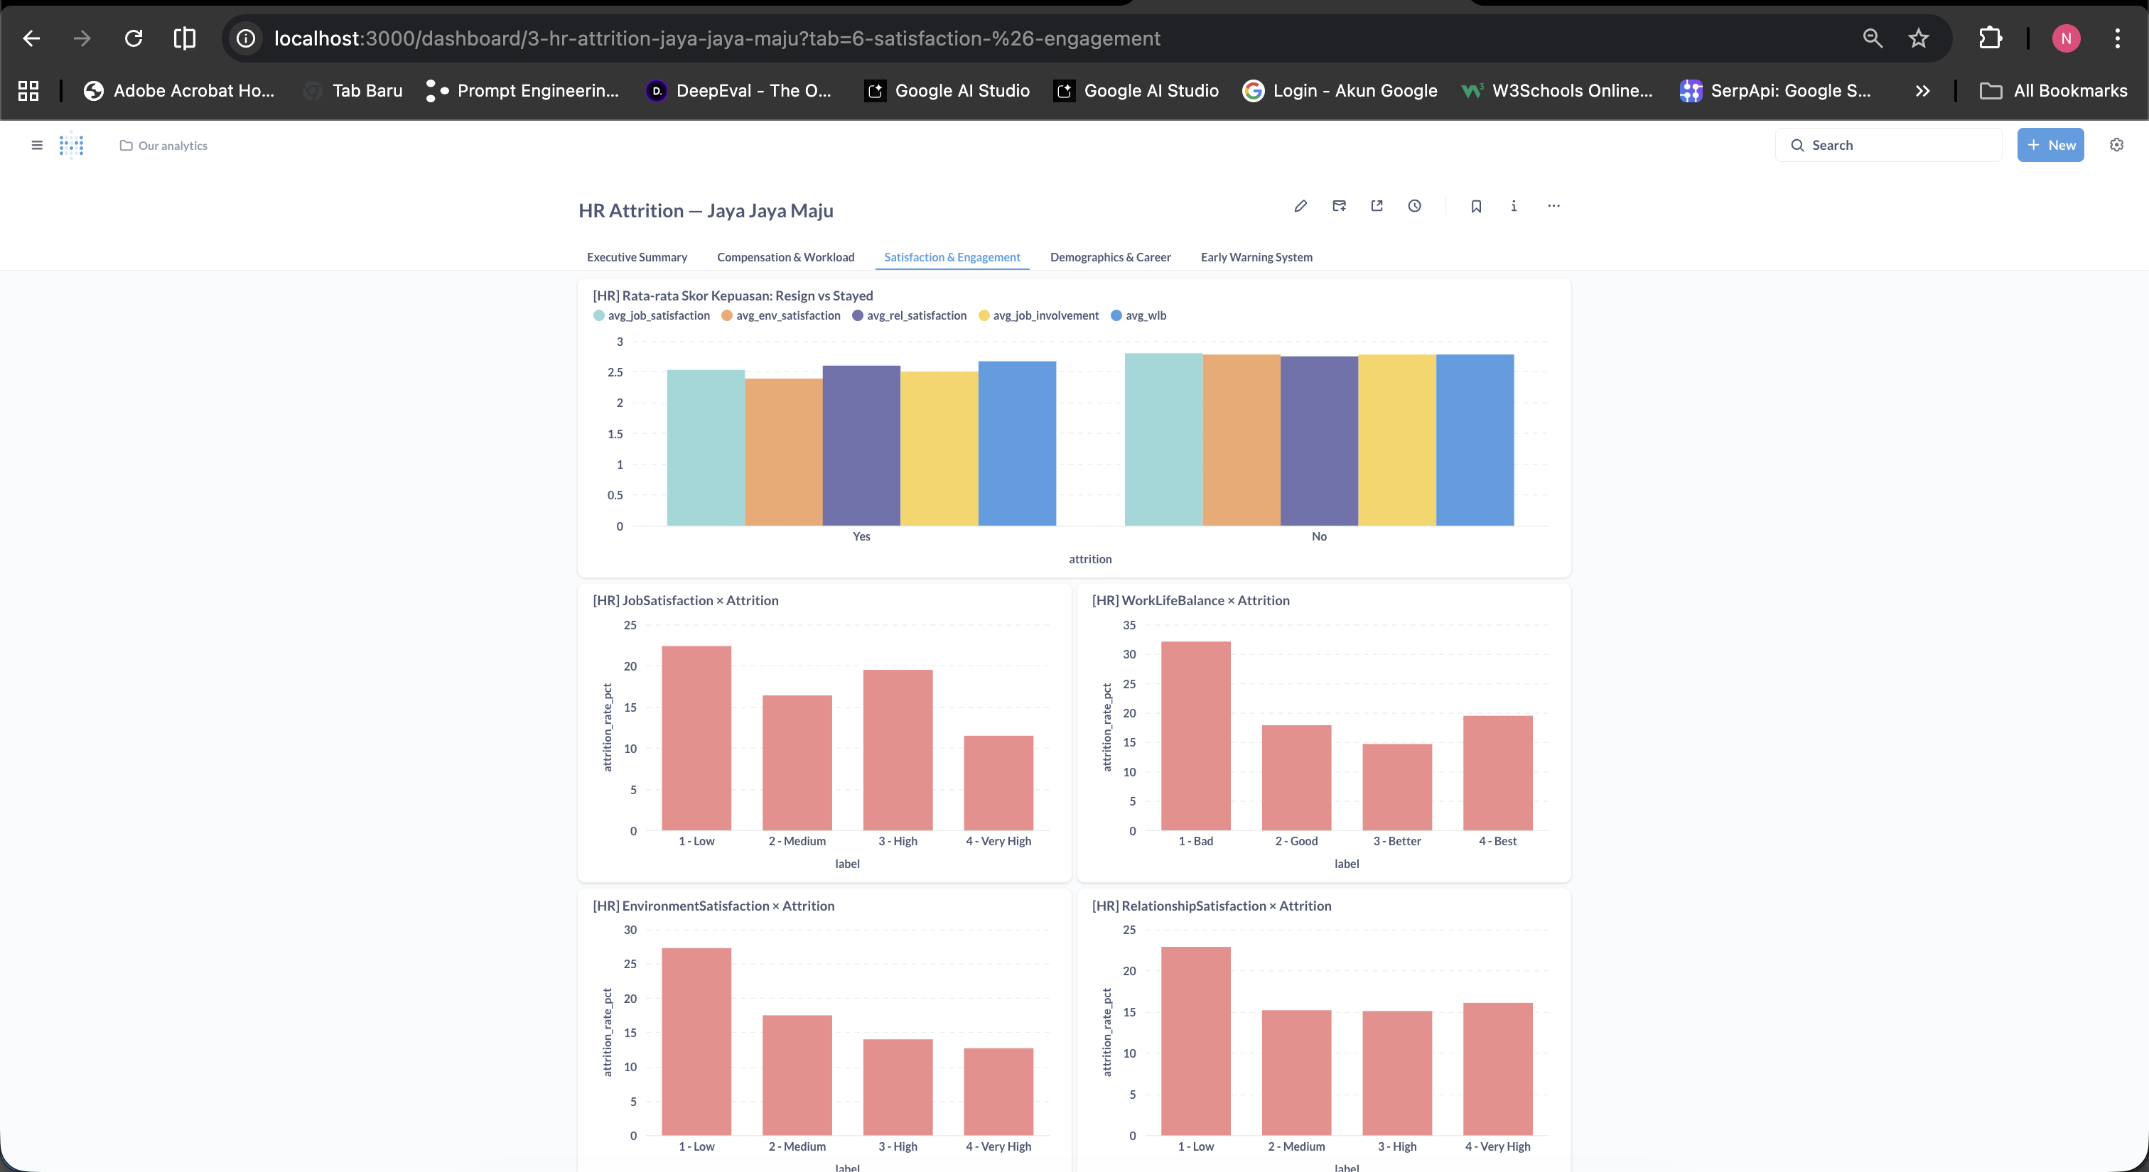Click the 1 - Low bar in JobSatisfaction chart
Image resolution: width=2149 pixels, height=1172 pixels.
tap(696, 739)
